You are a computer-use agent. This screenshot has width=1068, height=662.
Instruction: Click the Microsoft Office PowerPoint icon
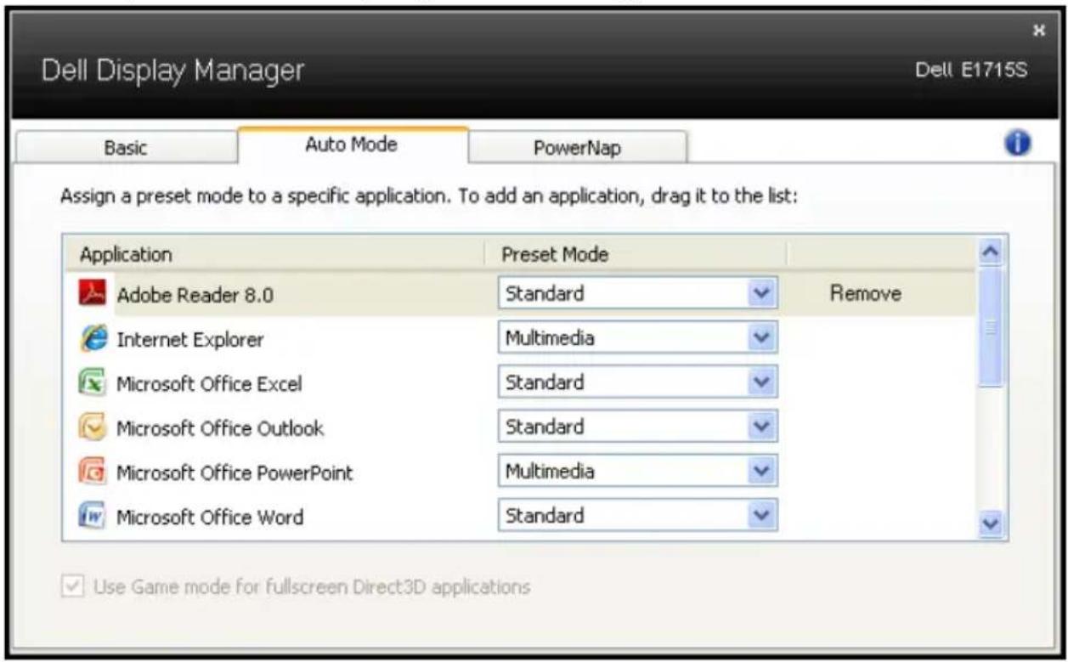[92, 472]
